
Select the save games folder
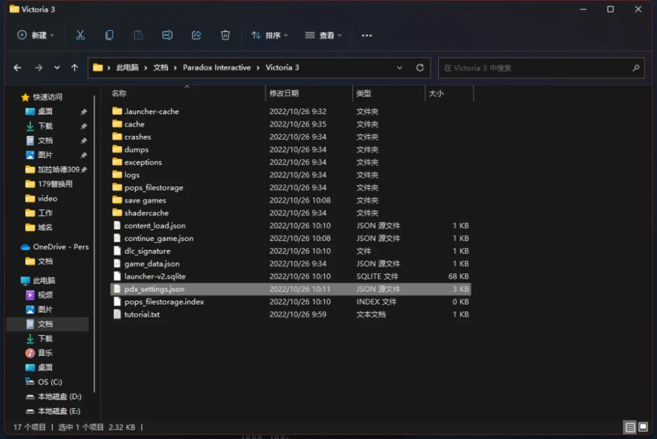pos(145,200)
